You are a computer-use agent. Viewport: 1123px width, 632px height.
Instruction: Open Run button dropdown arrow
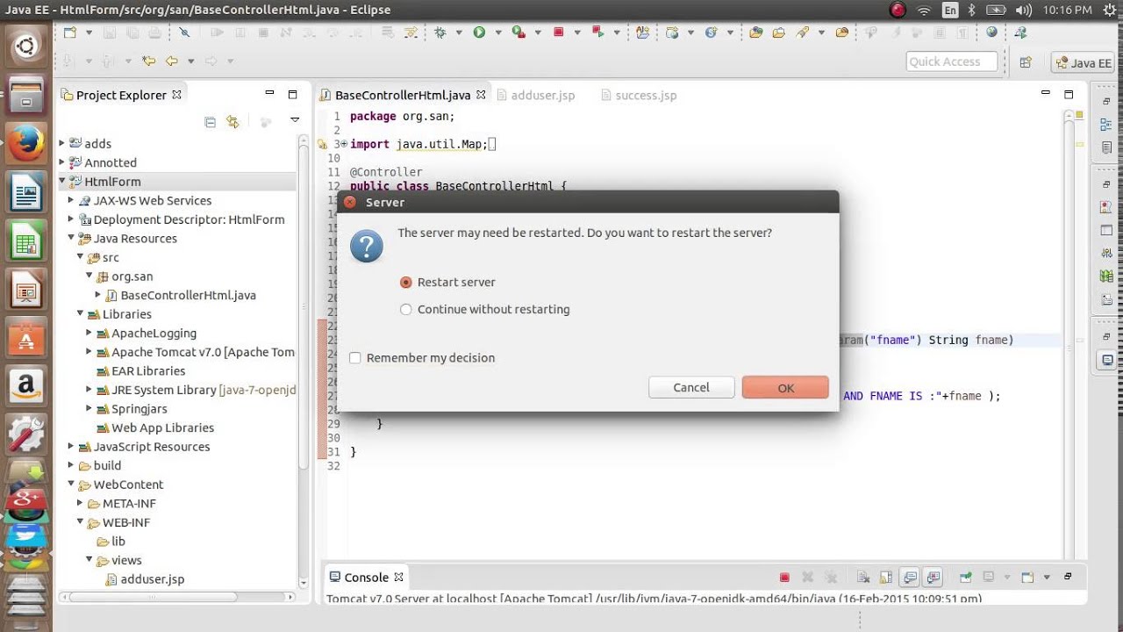[x=497, y=33]
